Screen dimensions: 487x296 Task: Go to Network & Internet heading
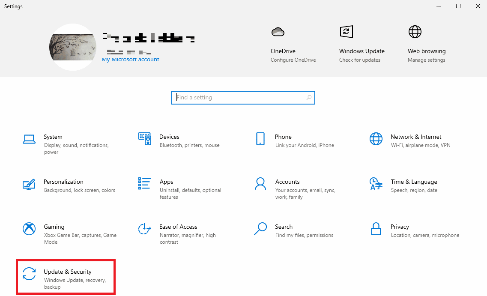coord(416,137)
